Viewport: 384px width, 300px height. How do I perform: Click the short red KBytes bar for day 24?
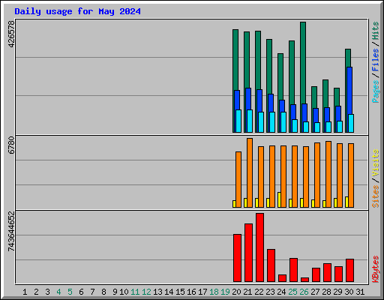tap(282, 278)
